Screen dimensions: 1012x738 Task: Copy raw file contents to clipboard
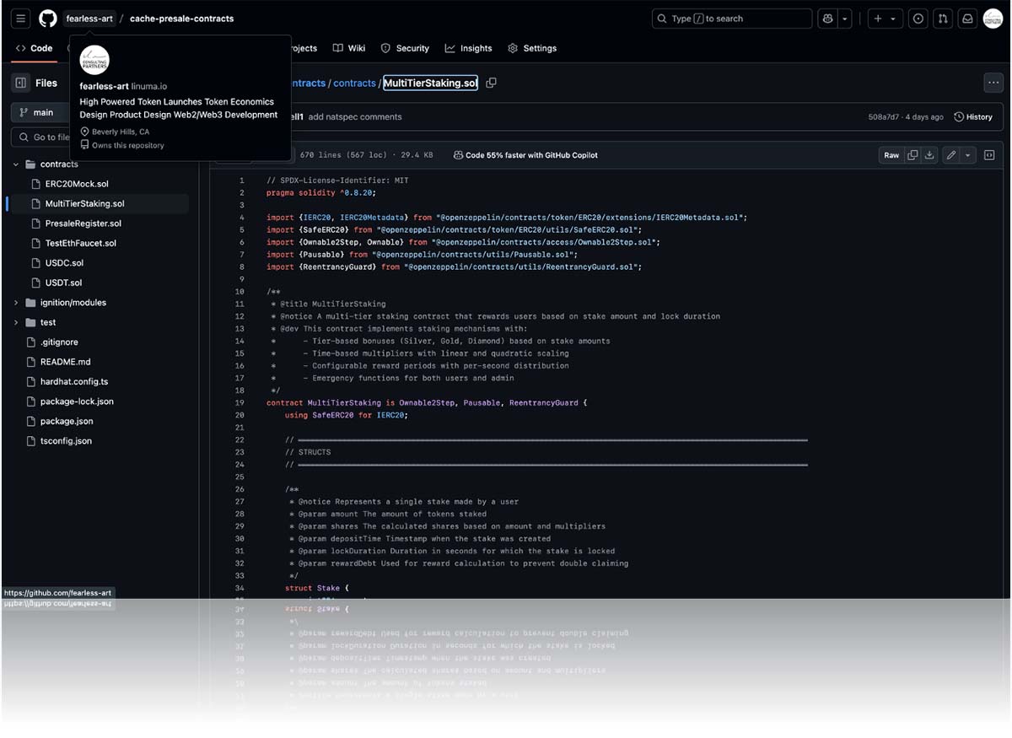point(912,155)
